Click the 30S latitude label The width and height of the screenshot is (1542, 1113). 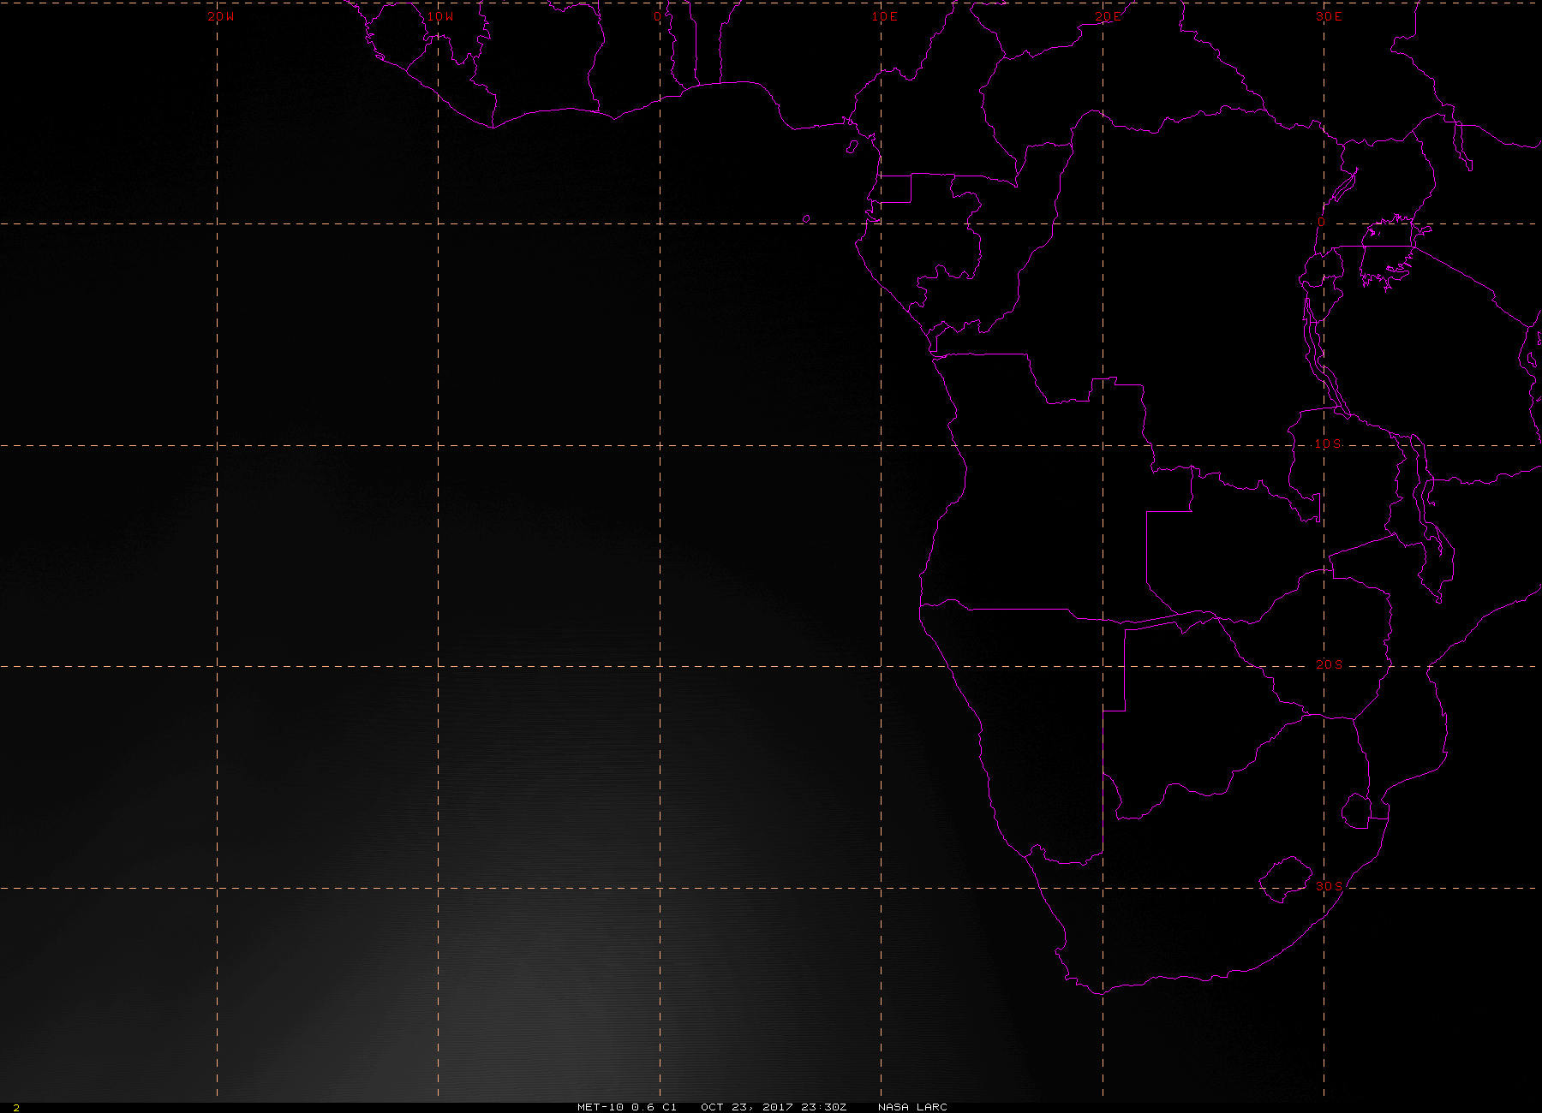[x=1329, y=886]
